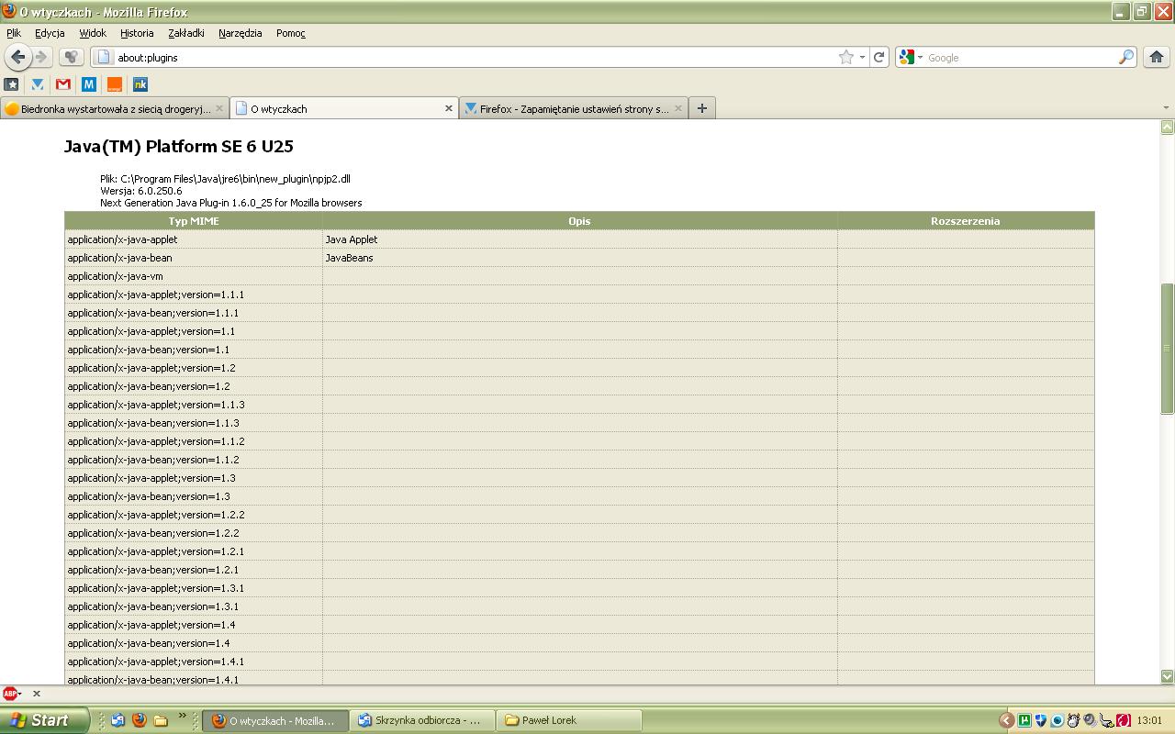Click the Rozszerzenia column header

point(965,221)
